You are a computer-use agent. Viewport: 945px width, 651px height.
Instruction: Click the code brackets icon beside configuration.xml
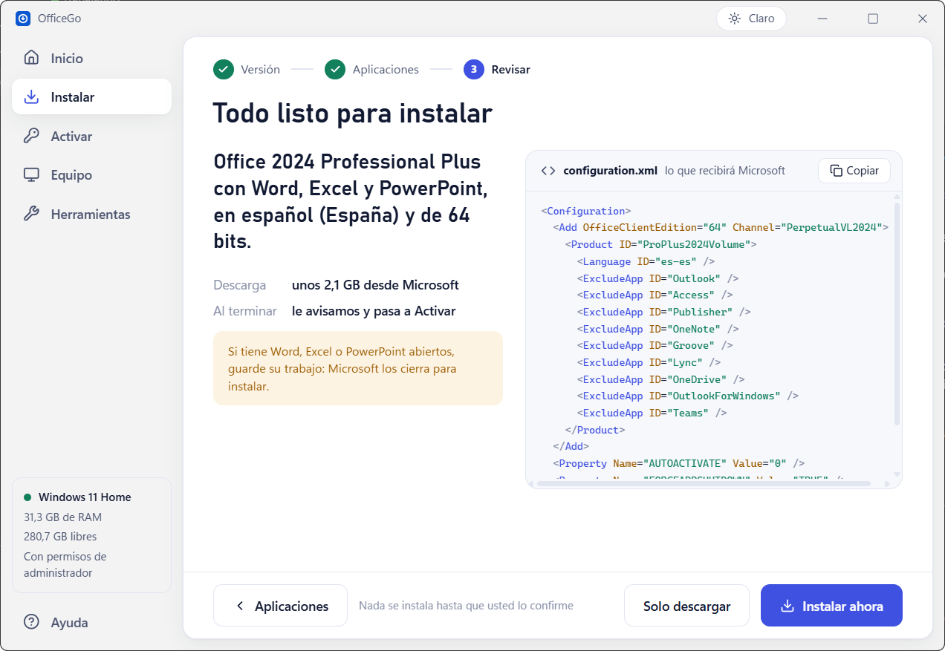[548, 171]
